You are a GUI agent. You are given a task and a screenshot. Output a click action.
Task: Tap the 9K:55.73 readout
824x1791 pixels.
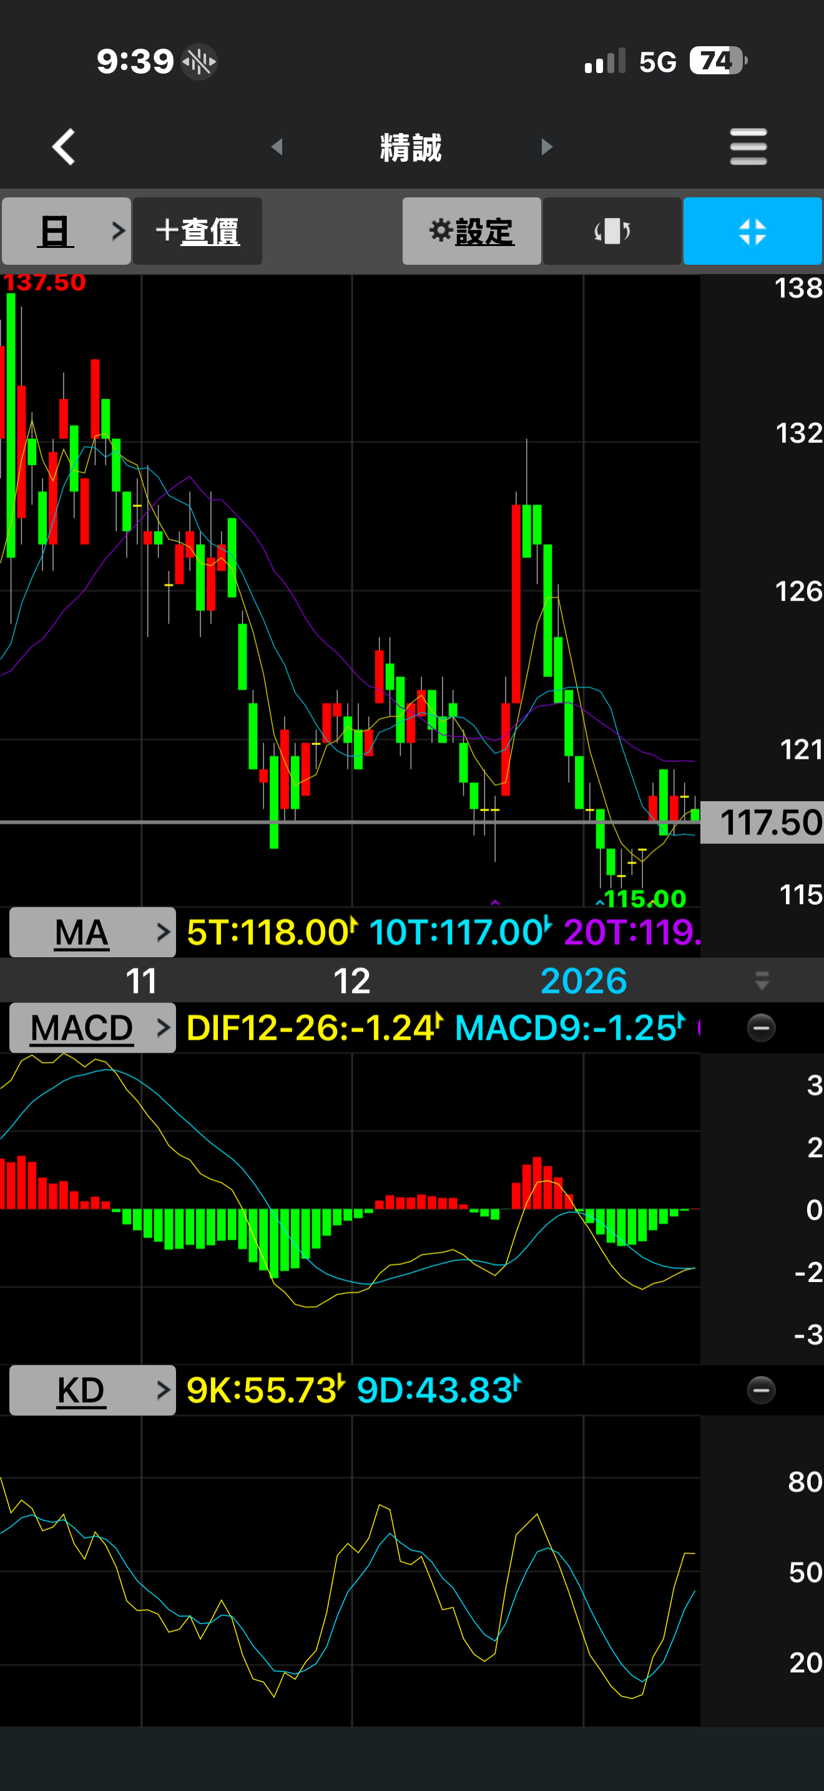click(x=265, y=1390)
